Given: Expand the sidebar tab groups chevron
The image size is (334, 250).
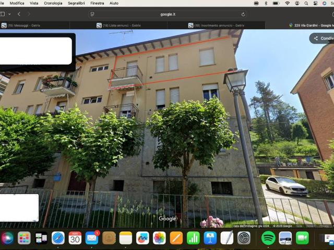Looking at the screenshot, I should pyautogui.click(x=10, y=14).
